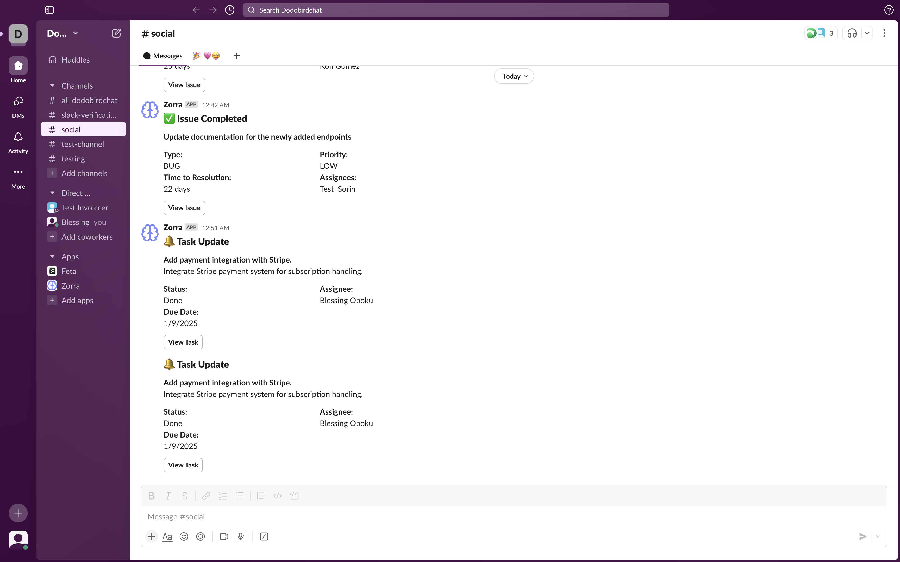Toggle text formatting Aa button

click(x=167, y=536)
